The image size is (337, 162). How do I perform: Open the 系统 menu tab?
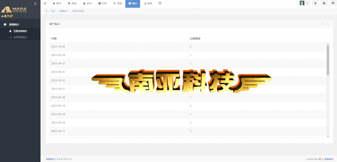coord(72,3)
